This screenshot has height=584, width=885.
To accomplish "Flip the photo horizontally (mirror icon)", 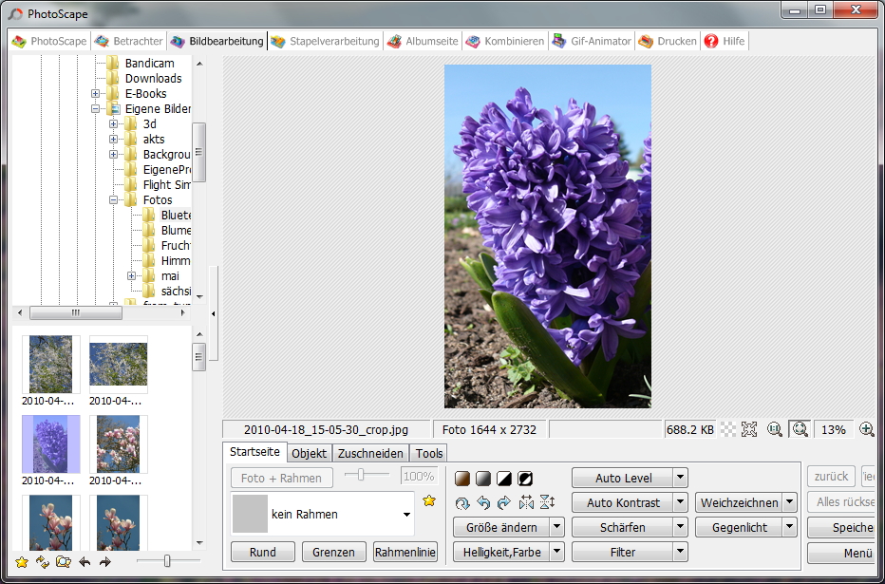I will point(526,502).
